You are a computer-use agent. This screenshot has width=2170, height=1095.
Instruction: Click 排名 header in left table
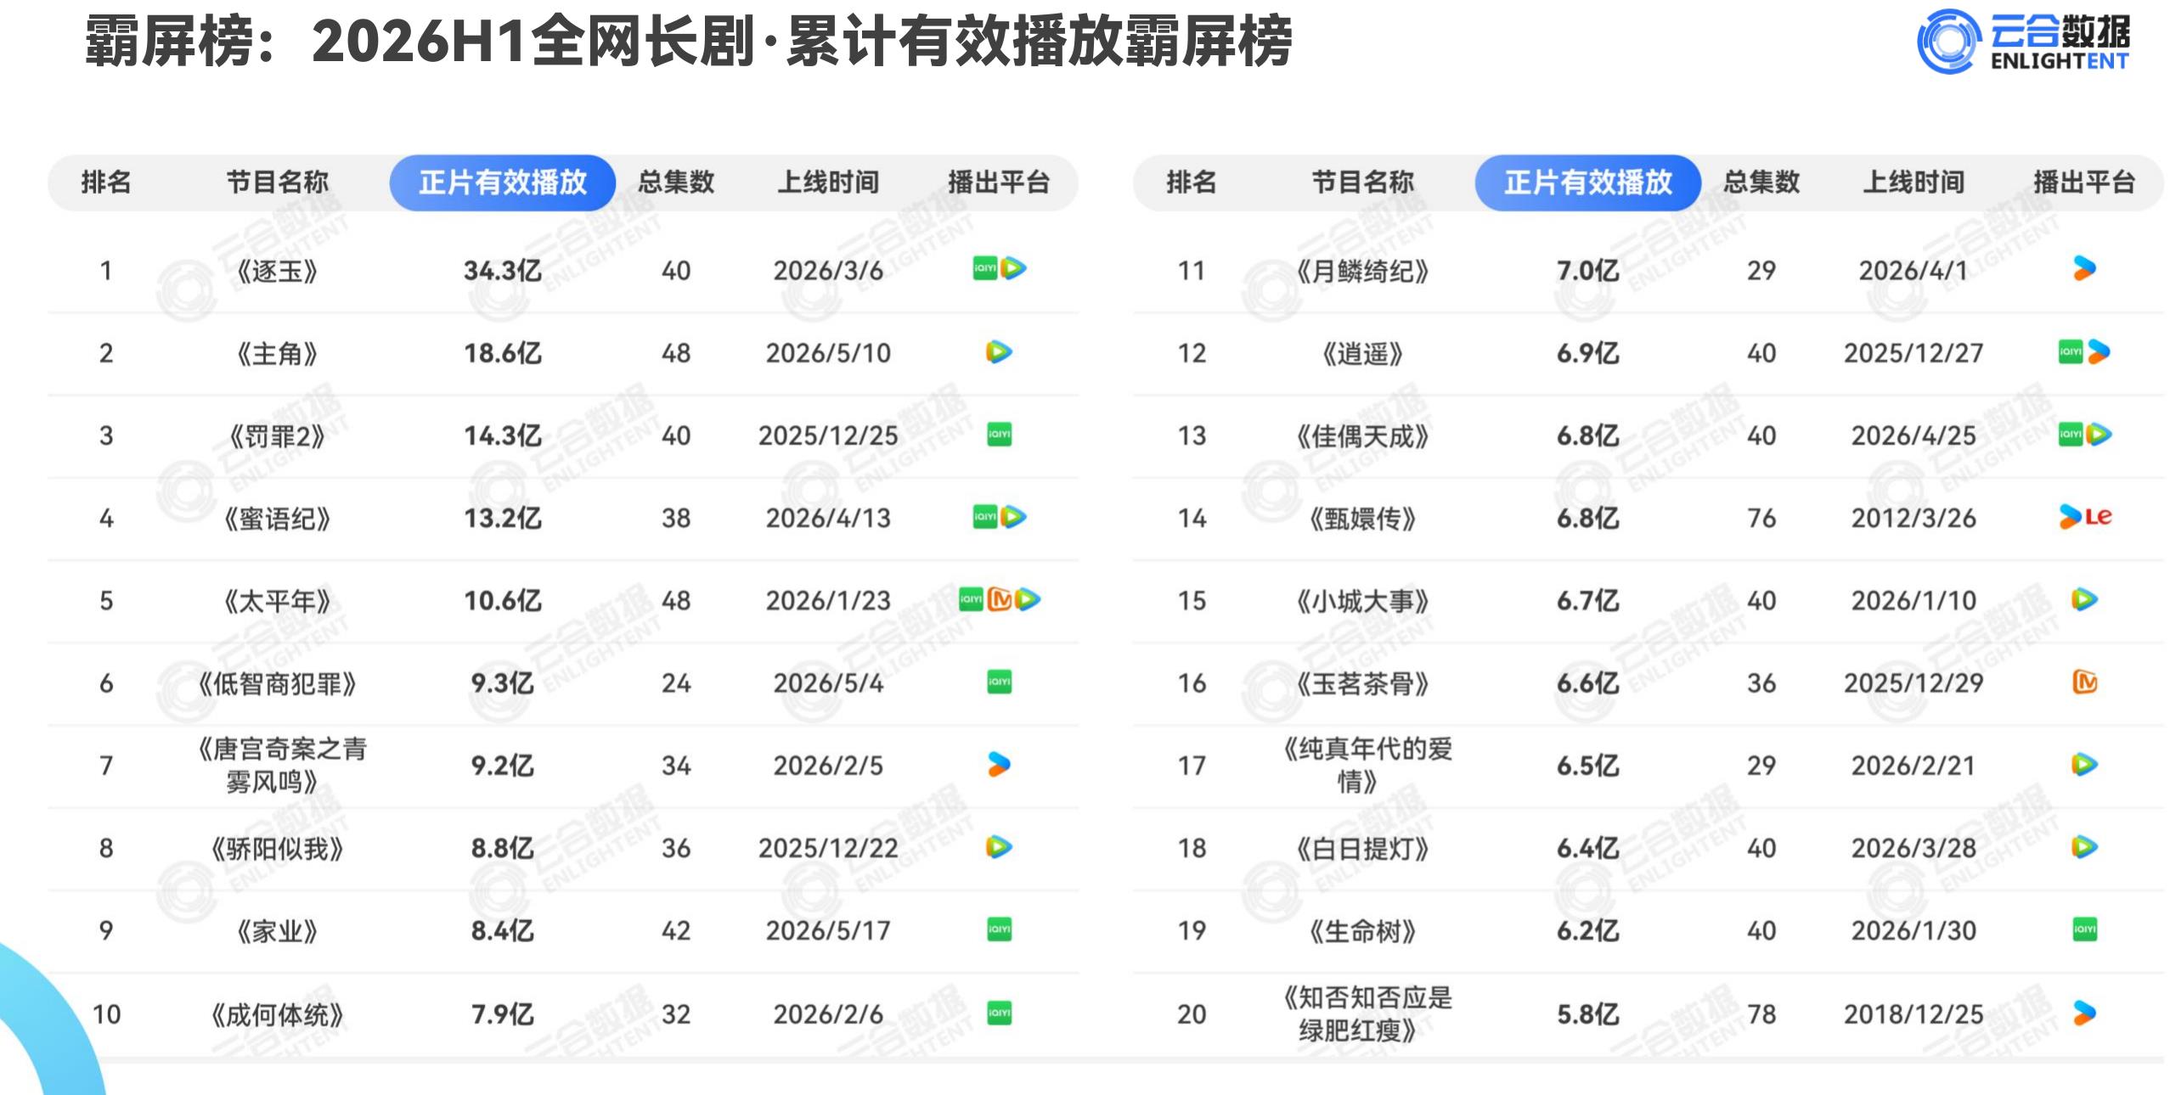pyautogui.click(x=106, y=182)
